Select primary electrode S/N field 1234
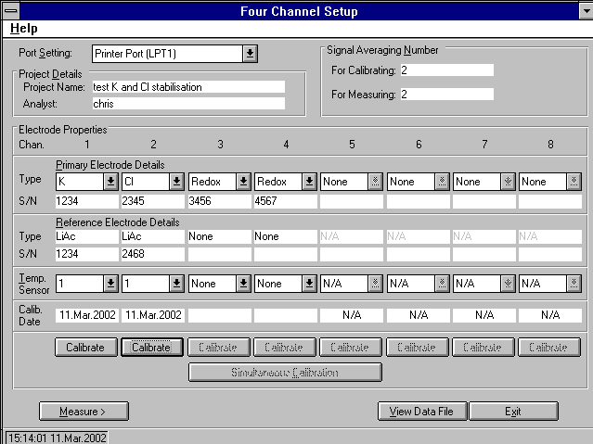 pos(87,201)
